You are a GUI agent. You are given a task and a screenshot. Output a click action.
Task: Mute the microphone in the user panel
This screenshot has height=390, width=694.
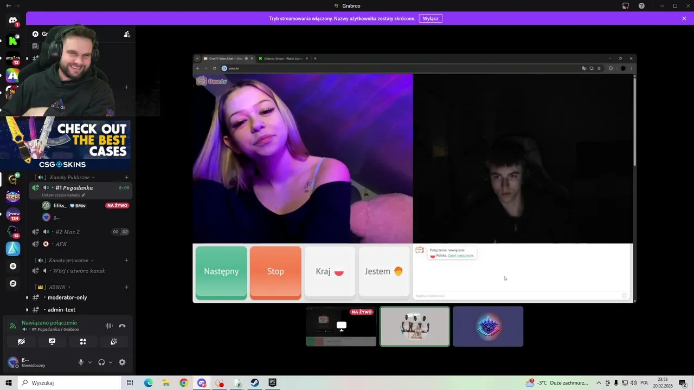point(81,362)
